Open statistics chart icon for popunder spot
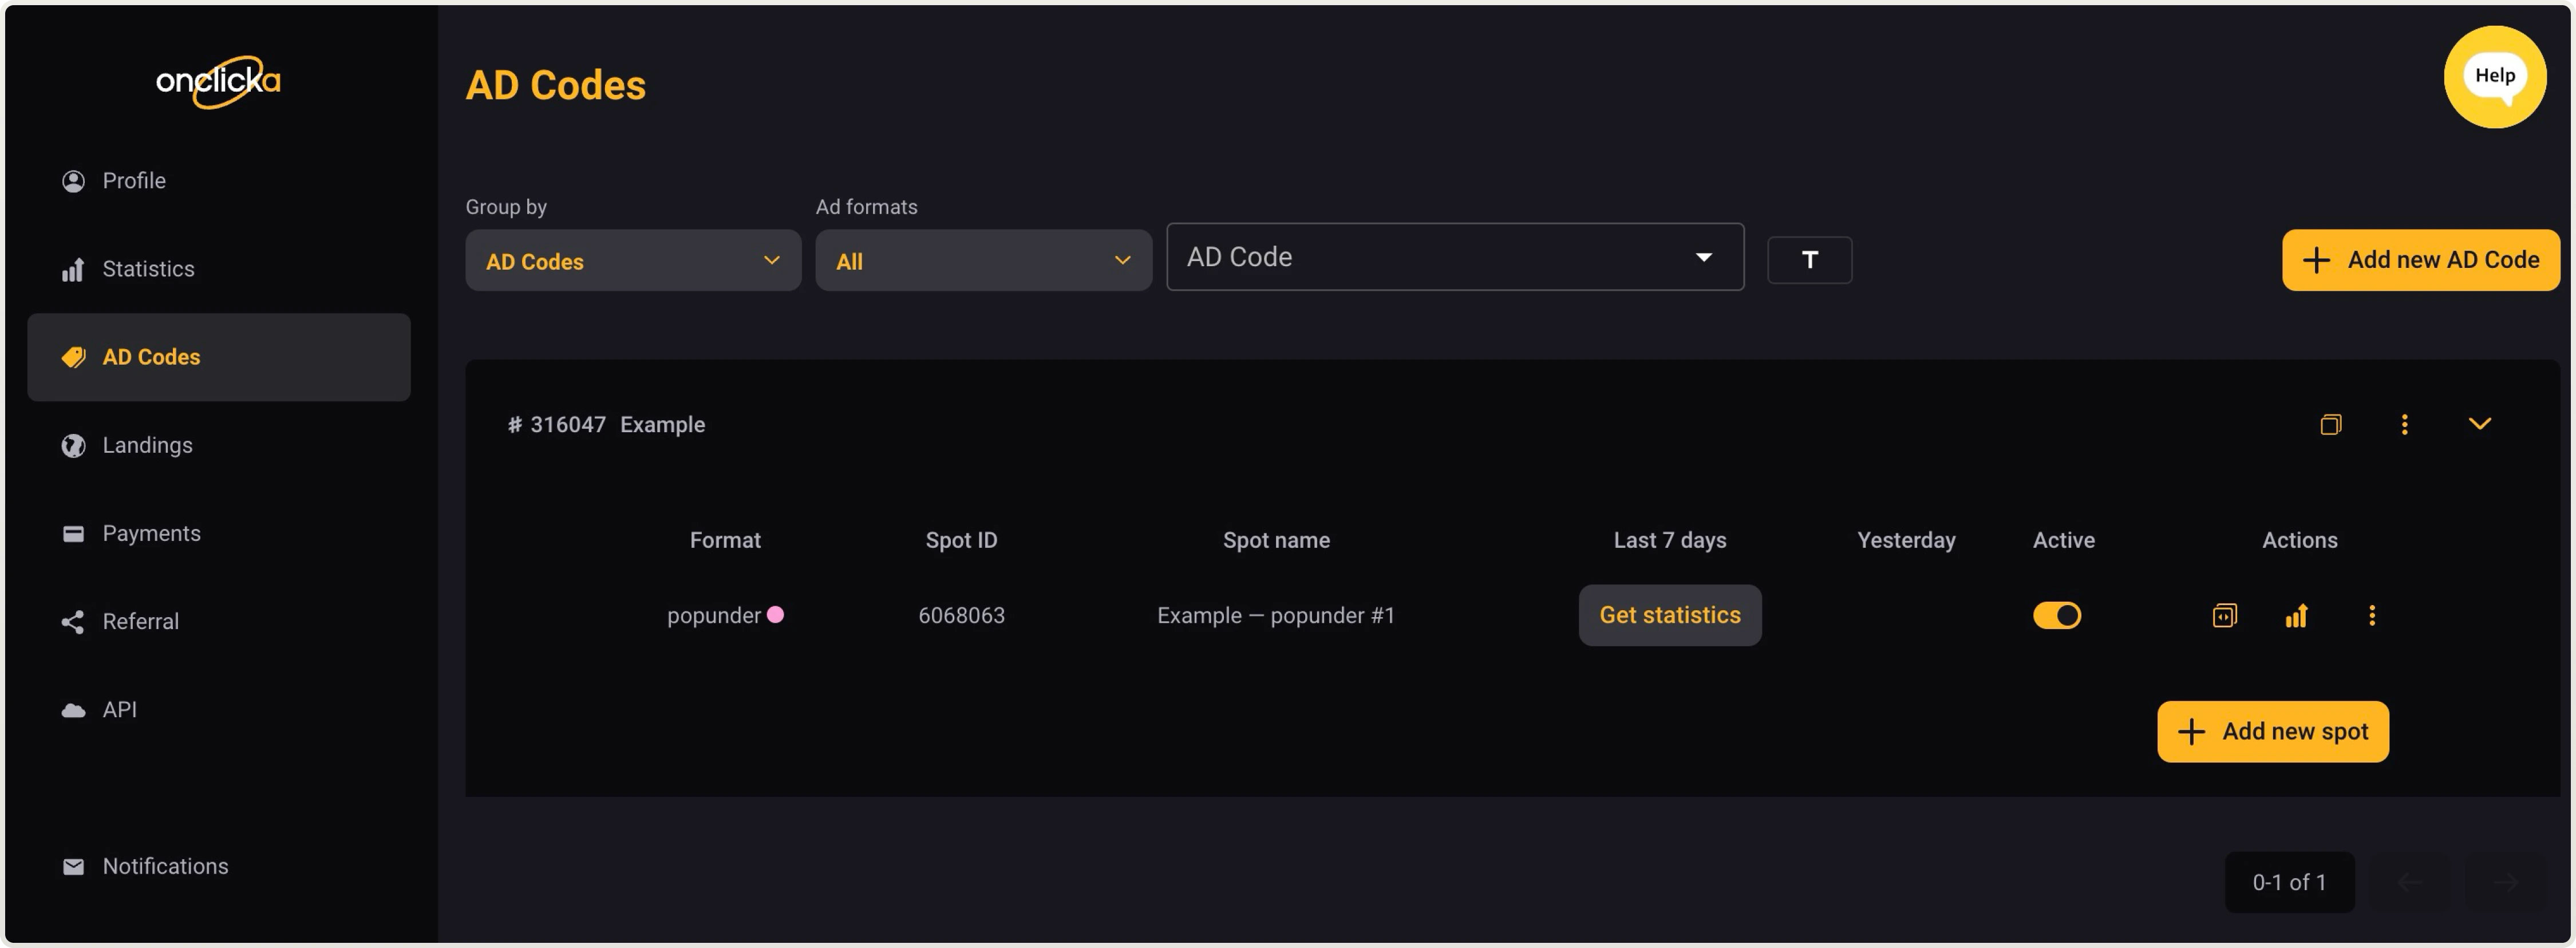The height and width of the screenshot is (948, 2576). coord(2296,615)
